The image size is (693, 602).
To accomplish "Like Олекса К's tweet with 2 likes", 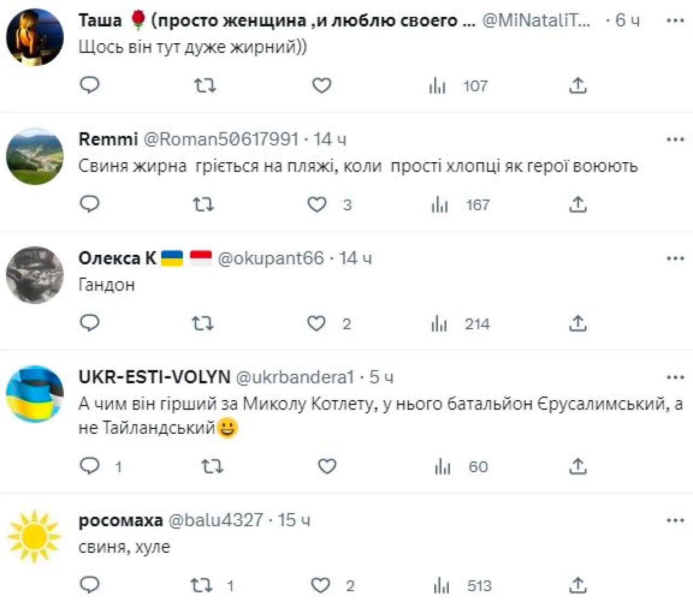I will (x=317, y=323).
